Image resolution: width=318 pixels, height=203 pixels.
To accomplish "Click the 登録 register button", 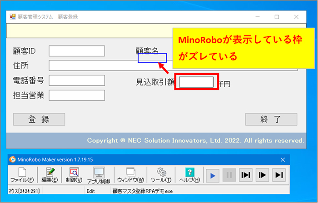I will (x=39, y=119).
